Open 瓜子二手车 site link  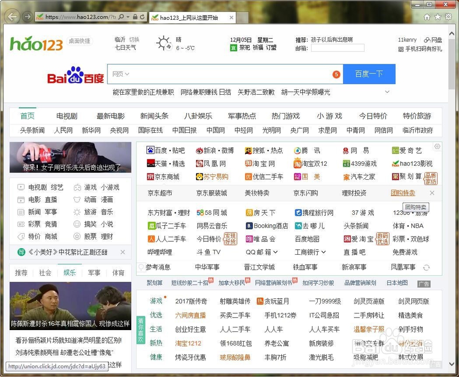point(167,226)
